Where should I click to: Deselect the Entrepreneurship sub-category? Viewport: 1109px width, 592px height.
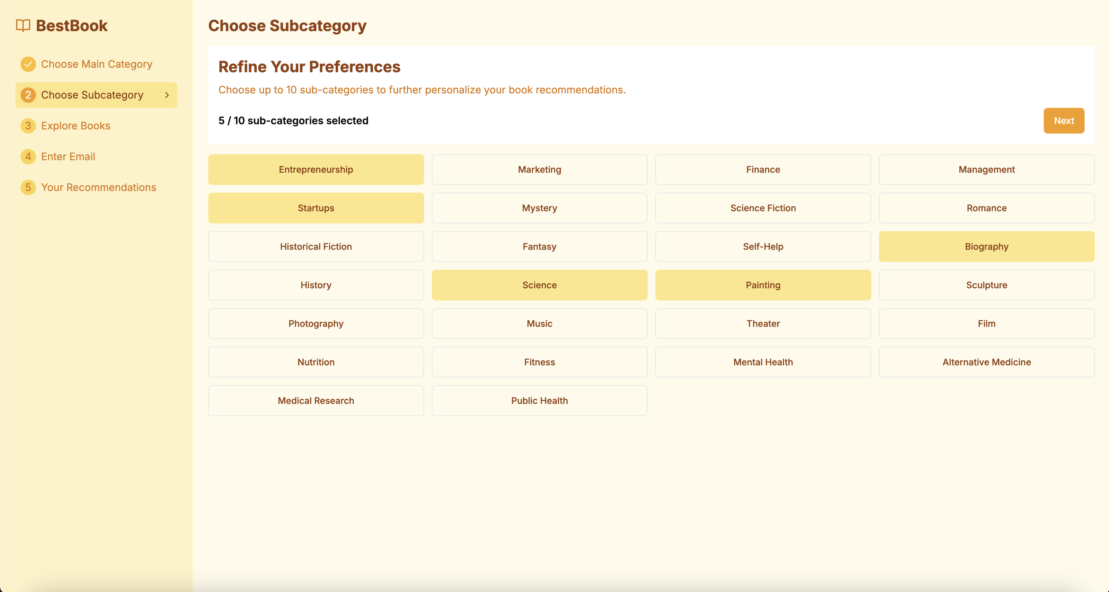(315, 170)
